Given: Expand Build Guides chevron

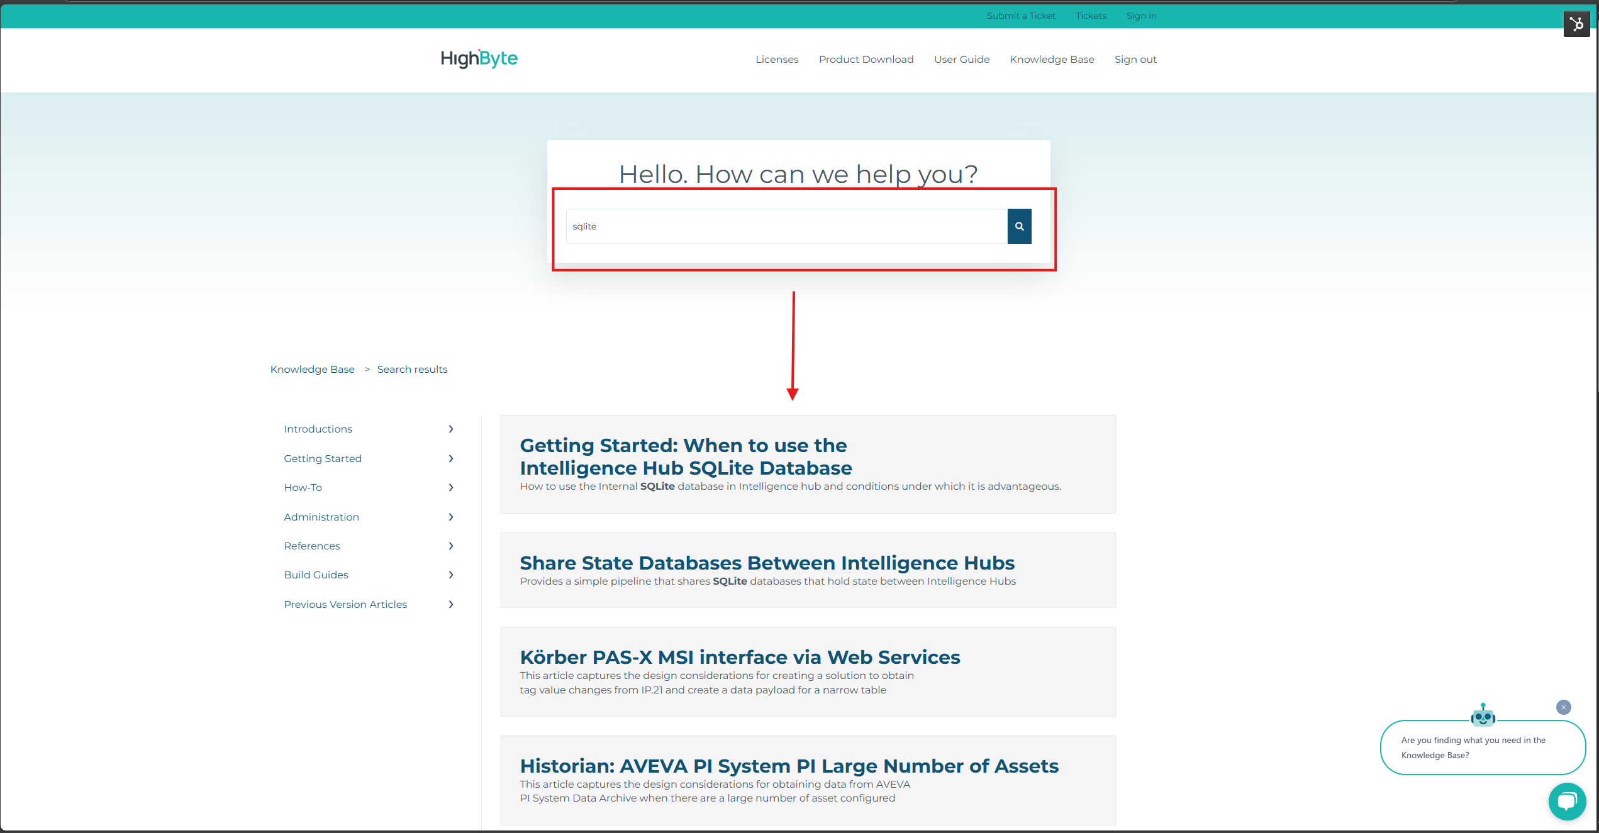Looking at the screenshot, I should (x=451, y=575).
